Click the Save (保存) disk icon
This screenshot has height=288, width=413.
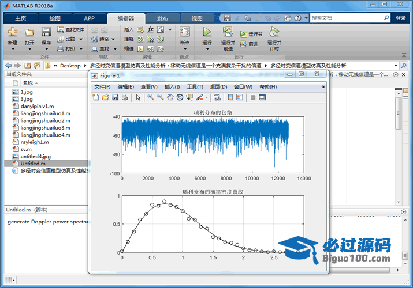click(x=46, y=32)
